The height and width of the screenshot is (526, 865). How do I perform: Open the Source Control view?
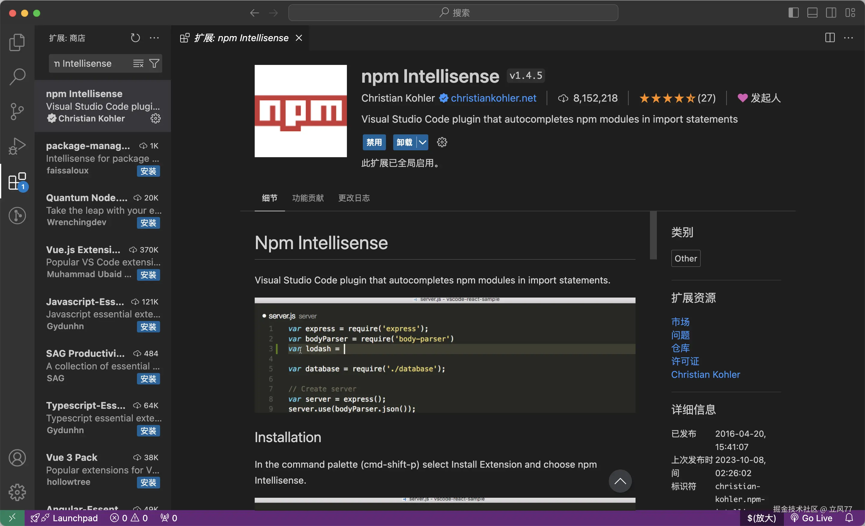pyautogui.click(x=17, y=112)
